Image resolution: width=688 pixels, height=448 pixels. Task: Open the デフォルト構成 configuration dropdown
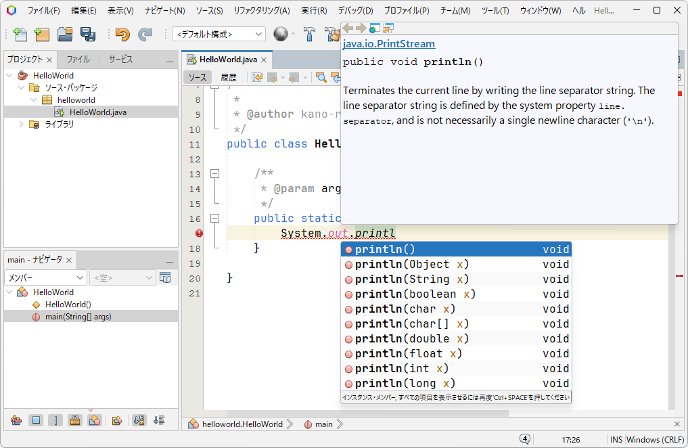click(x=219, y=34)
